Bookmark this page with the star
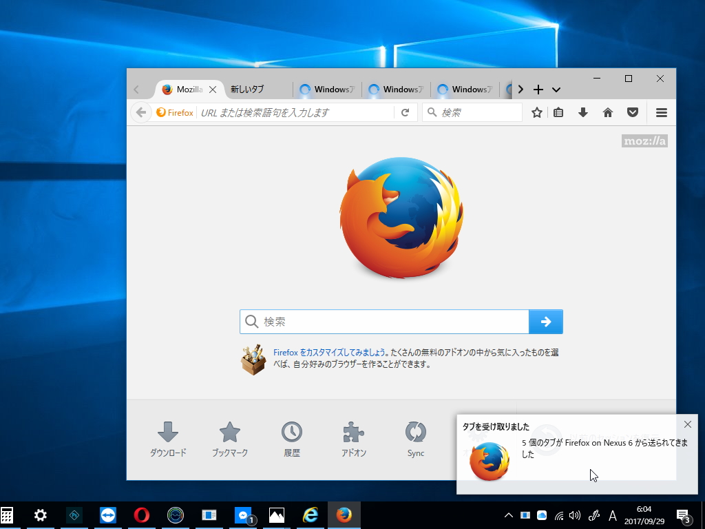 tap(536, 112)
